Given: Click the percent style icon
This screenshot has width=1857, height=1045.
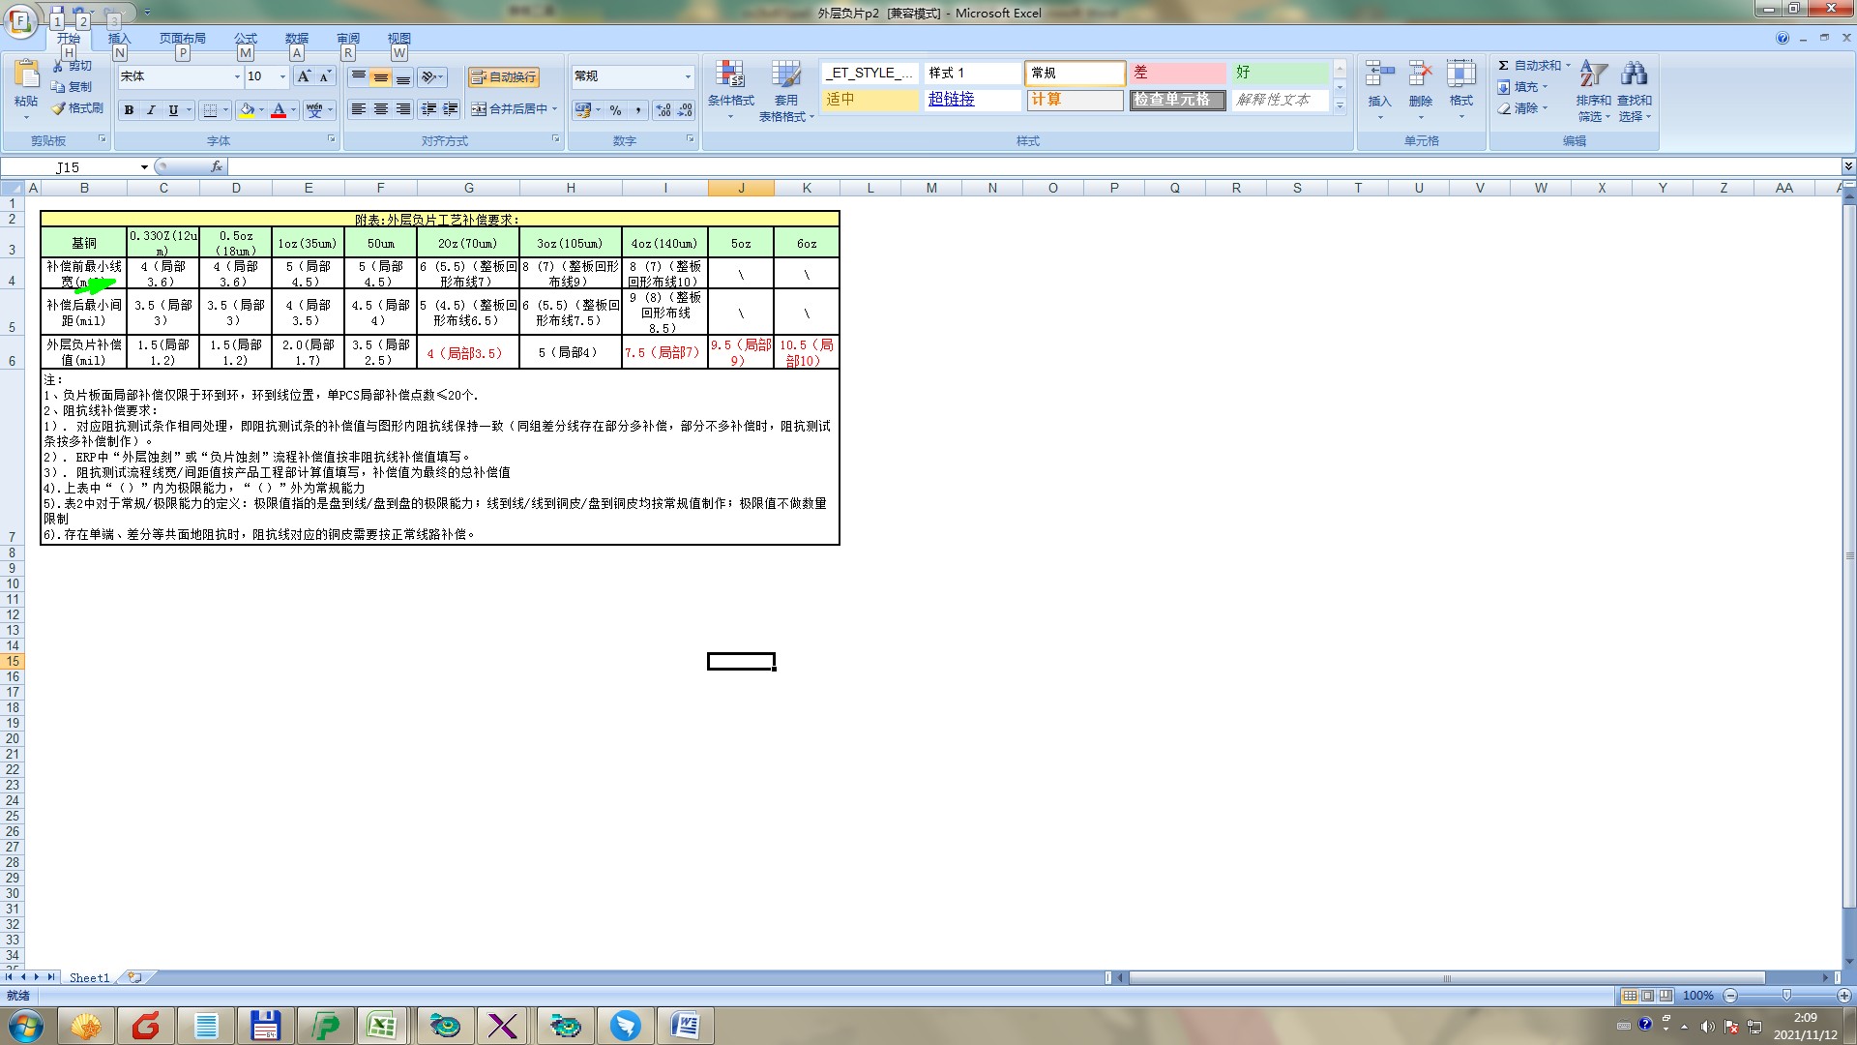Looking at the screenshot, I should 616,110.
